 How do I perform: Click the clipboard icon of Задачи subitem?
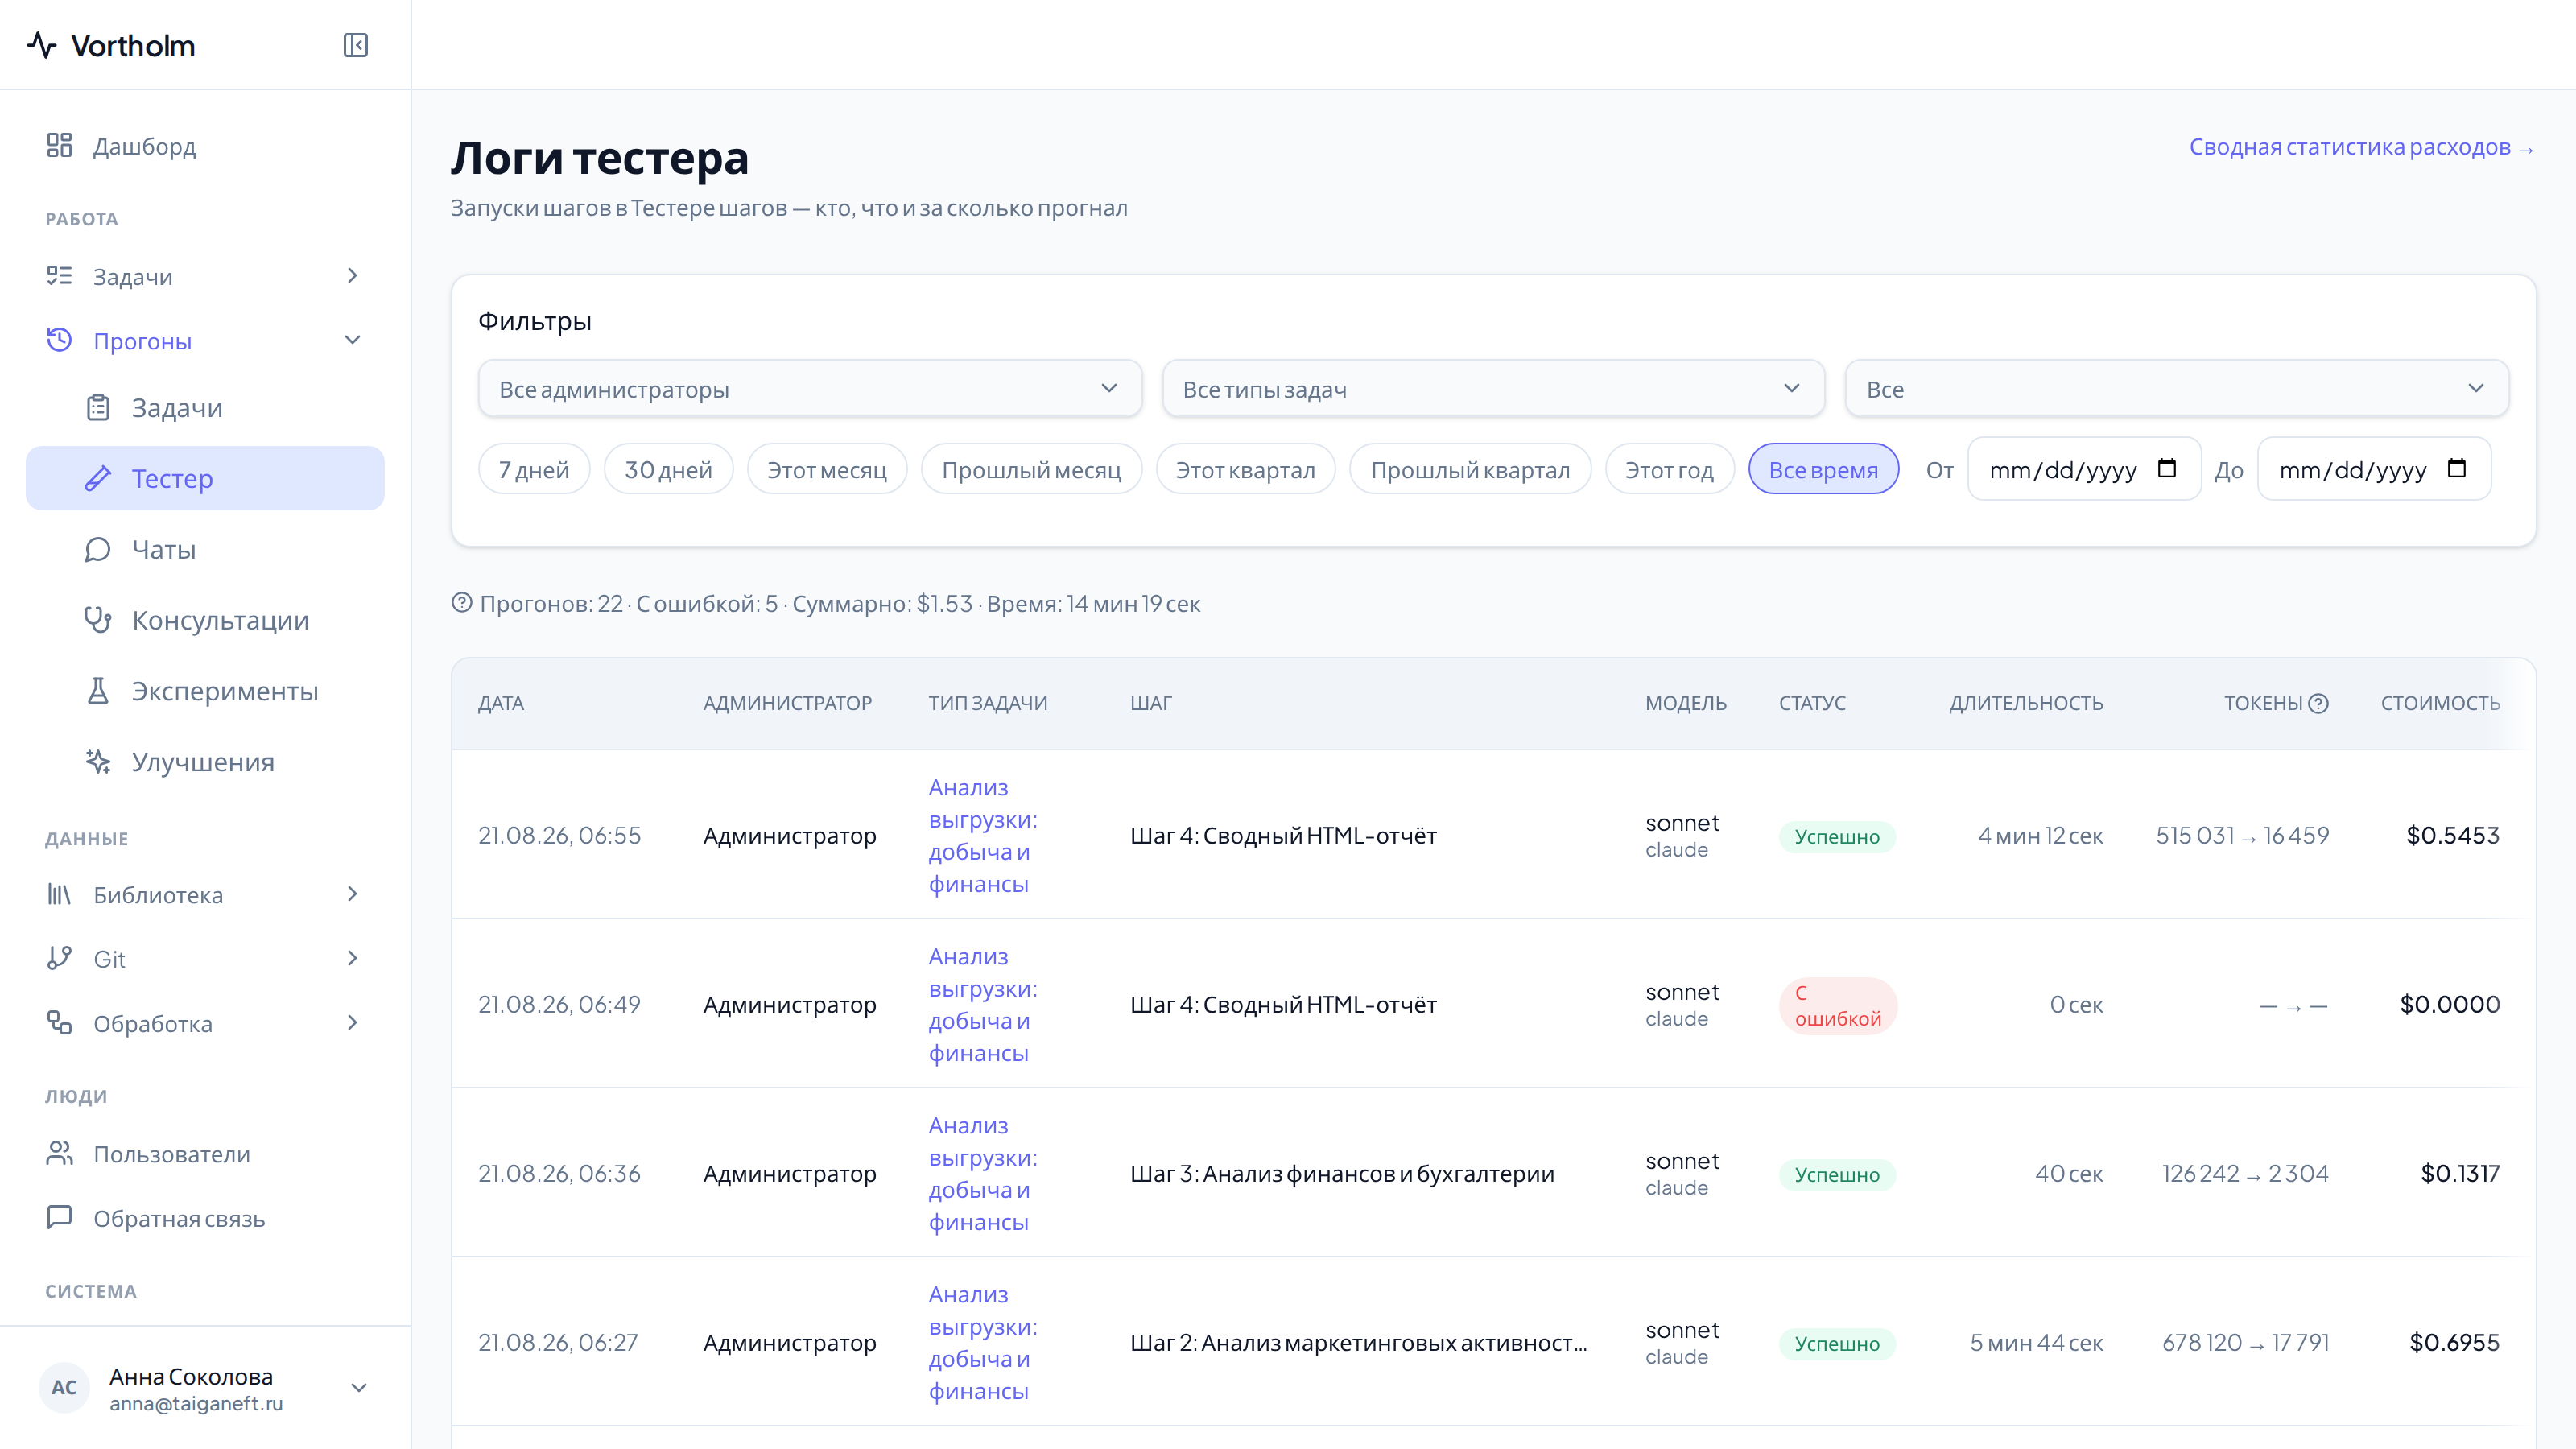point(98,407)
